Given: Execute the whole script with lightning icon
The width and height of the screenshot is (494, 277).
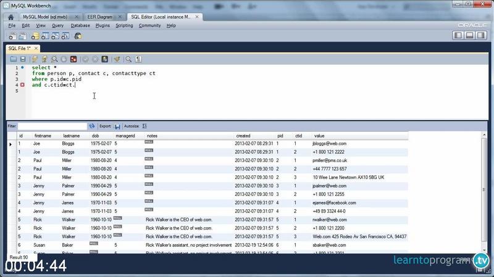Looking at the screenshot, I should point(35,59).
